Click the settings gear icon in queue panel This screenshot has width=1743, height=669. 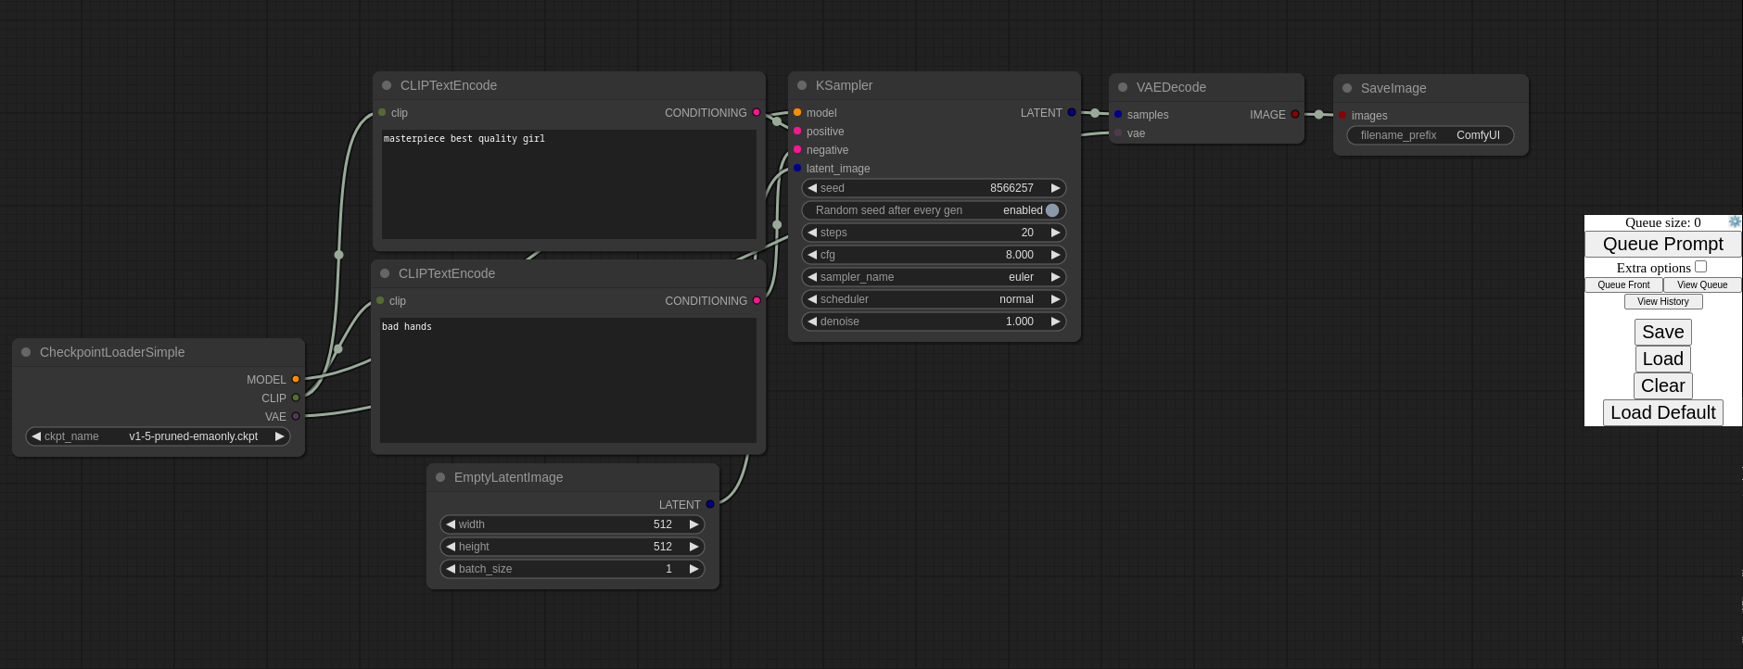(x=1734, y=222)
